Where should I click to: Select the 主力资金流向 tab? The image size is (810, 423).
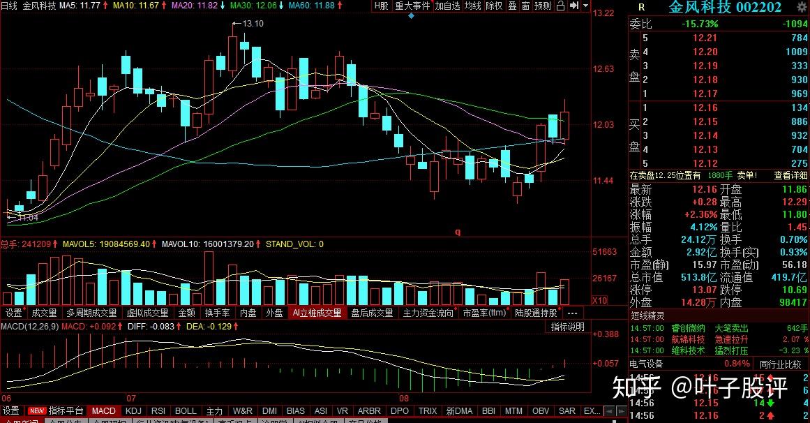tap(428, 313)
